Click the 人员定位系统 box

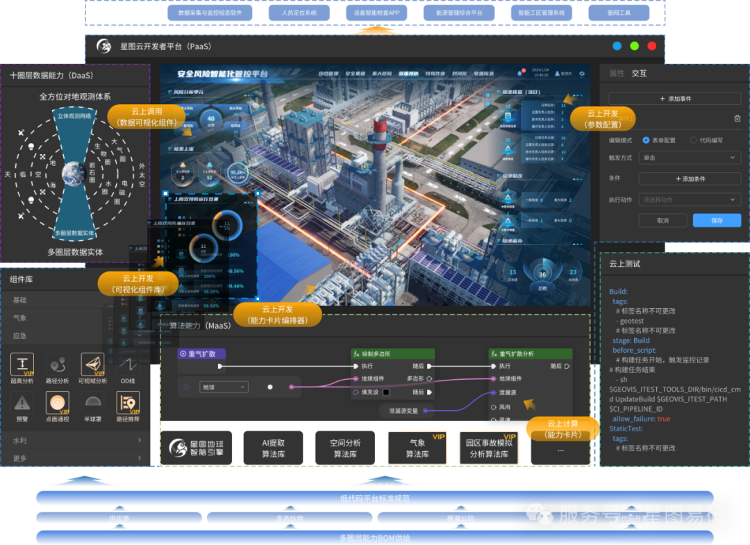point(299,13)
